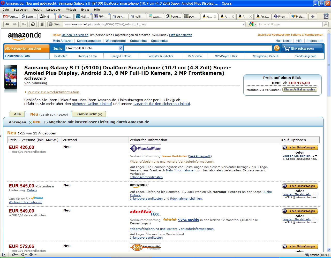Open the Opera Turbo icon in the status bar
Screen dimensions: 331x258
(x=31, y=255)
